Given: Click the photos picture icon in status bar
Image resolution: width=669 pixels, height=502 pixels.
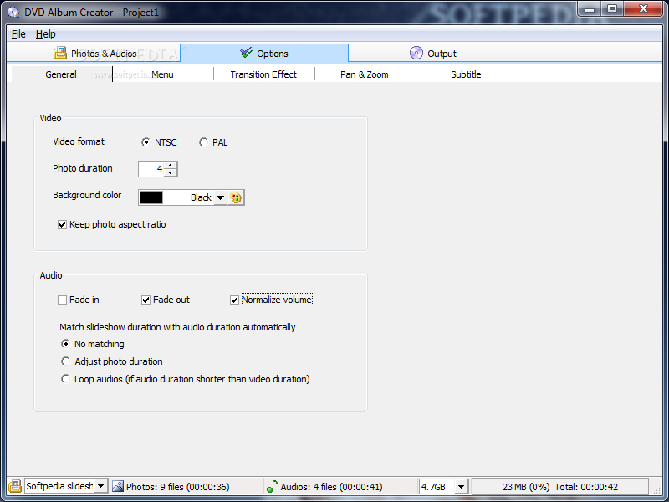Looking at the screenshot, I should point(118,486).
